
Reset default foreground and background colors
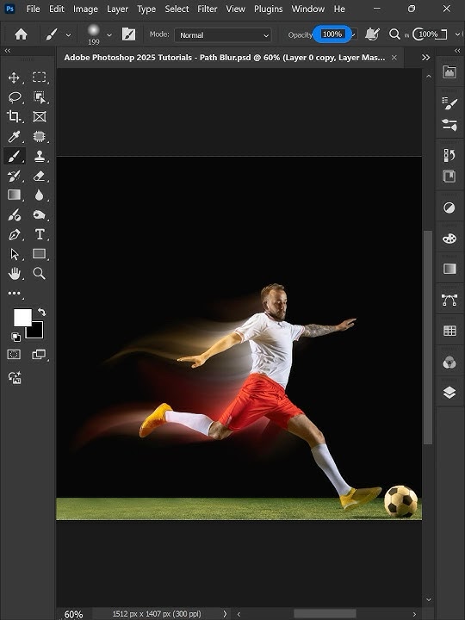click(15, 338)
